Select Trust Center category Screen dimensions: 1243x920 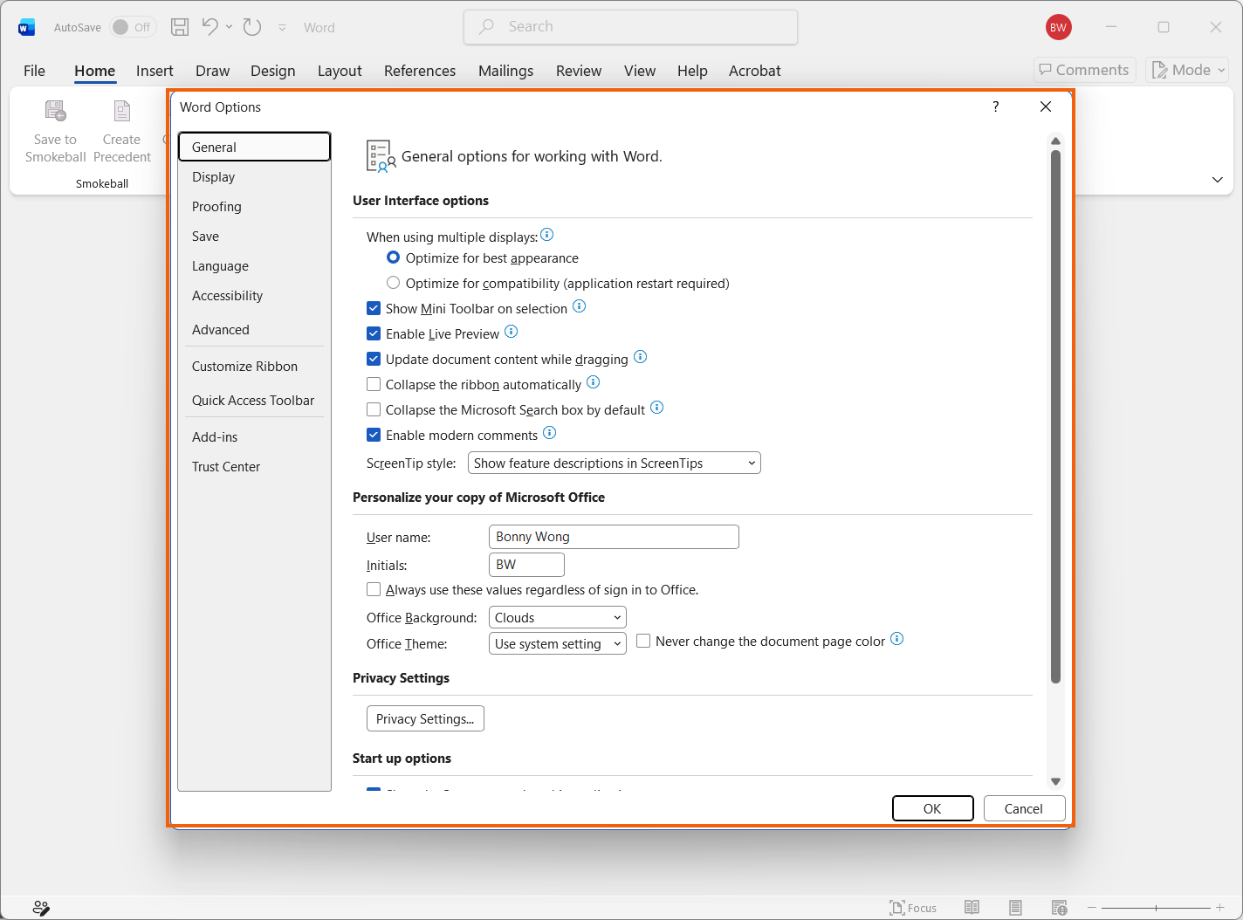[254, 466]
